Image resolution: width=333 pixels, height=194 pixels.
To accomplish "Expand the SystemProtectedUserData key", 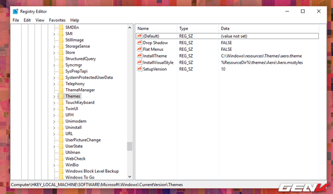I will (54, 78).
